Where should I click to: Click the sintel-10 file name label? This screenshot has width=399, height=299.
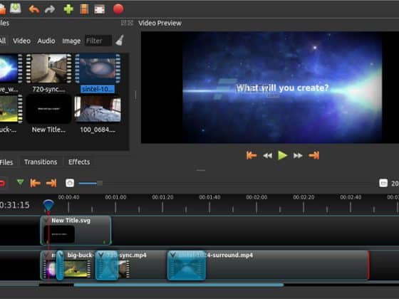pyautogui.click(x=98, y=89)
